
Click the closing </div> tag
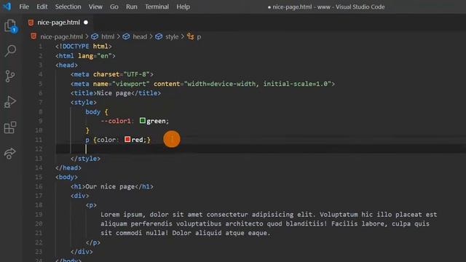tap(82, 252)
